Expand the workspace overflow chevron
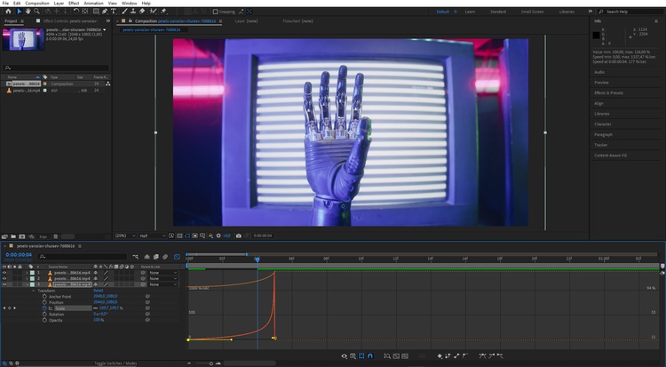Screen dimensions: 666x367 590,12
